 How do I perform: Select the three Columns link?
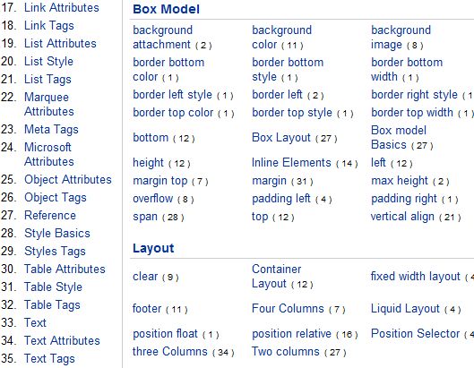[x=170, y=351]
